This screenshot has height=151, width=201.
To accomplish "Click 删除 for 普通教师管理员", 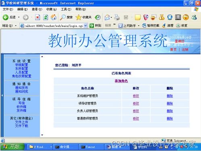I will click(170, 118).
